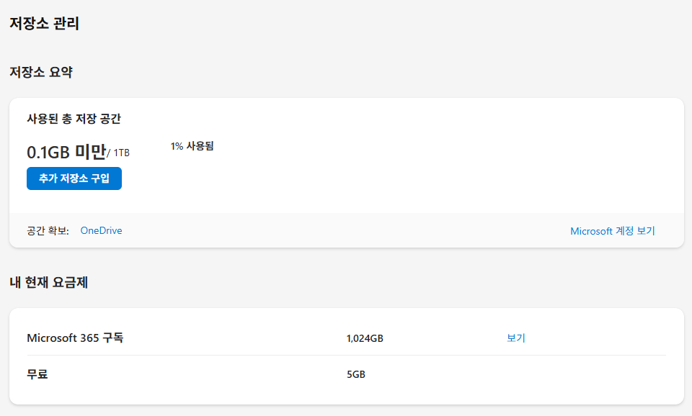This screenshot has width=692, height=416.
Task: Click the 추가 저장소 구입 button
Action: pyautogui.click(x=74, y=178)
